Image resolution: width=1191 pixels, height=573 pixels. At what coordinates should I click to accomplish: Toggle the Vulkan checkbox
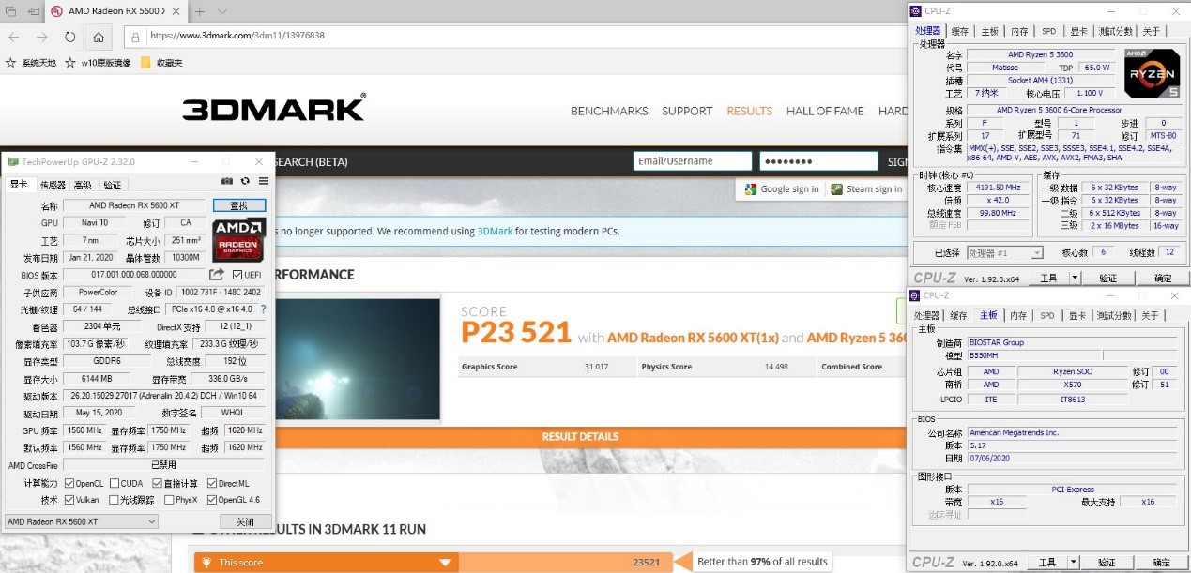click(x=68, y=500)
